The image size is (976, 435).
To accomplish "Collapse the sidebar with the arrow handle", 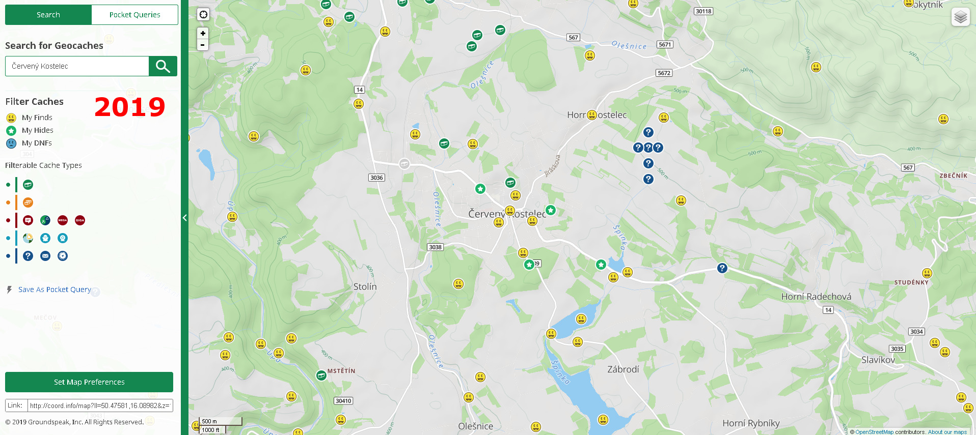I will click(184, 218).
